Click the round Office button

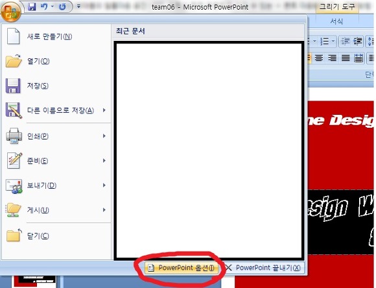(11, 12)
